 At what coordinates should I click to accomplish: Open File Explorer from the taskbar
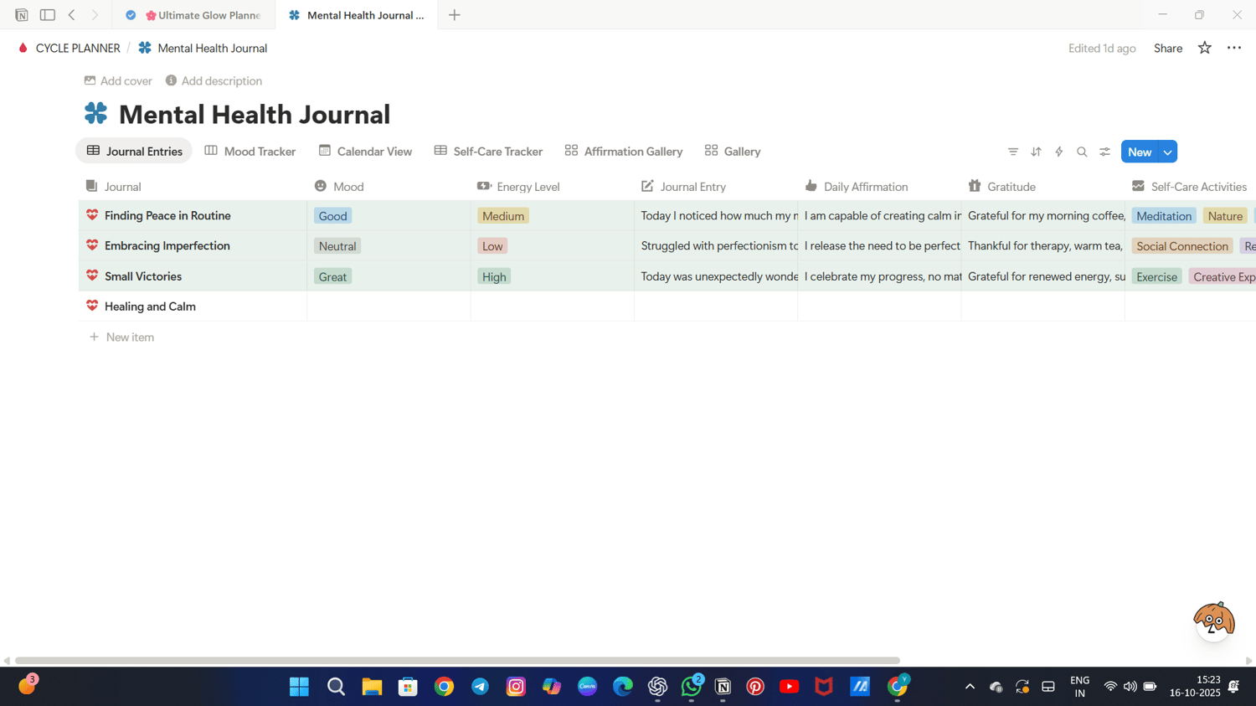click(372, 687)
